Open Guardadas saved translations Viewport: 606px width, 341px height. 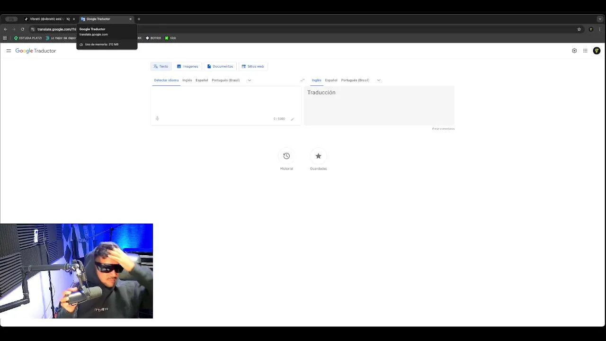[318, 160]
